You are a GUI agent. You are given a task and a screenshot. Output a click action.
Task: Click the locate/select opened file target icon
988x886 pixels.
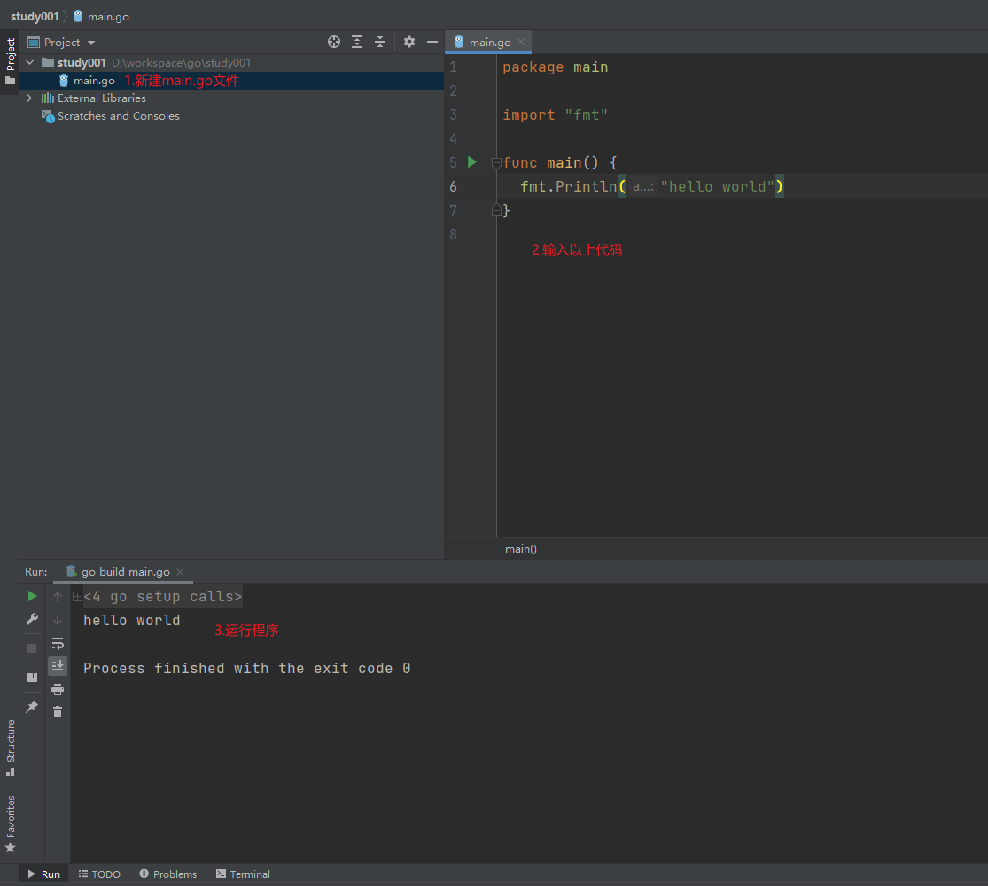pyautogui.click(x=334, y=43)
